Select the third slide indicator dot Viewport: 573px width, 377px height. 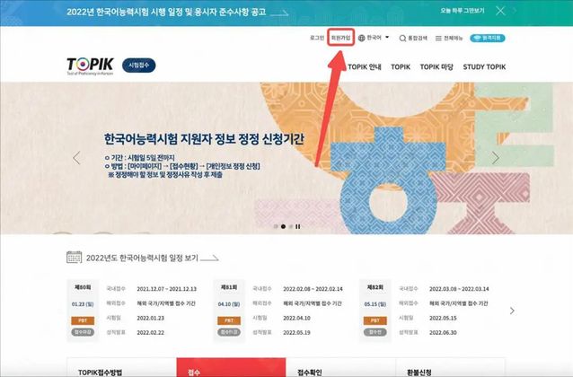pos(291,226)
